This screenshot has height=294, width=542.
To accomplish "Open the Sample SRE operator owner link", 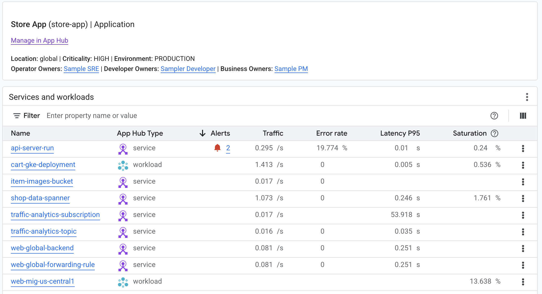I will pos(81,69).
